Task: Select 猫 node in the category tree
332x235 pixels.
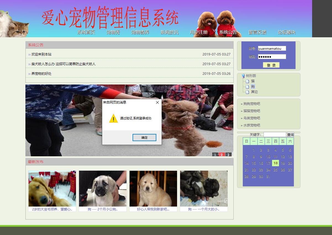Action: [253, 81]
